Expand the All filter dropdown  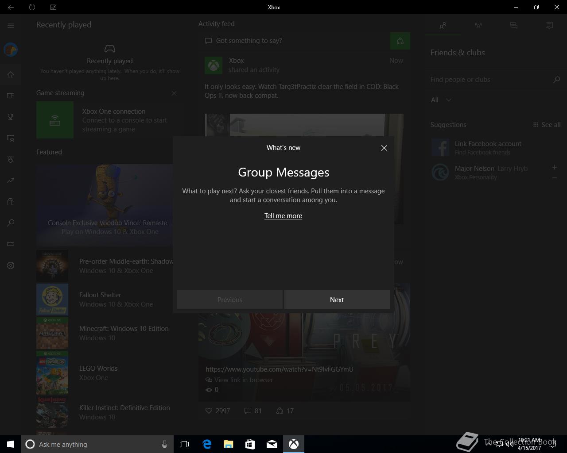(442, 100)
